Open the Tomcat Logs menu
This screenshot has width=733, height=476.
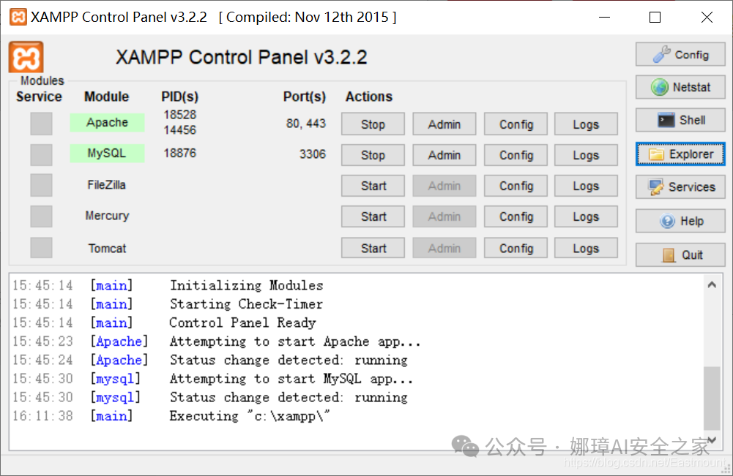586,248
